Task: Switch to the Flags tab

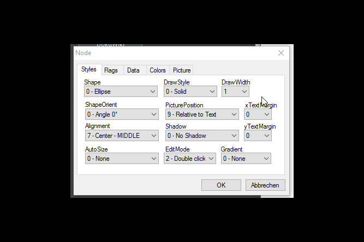Action: pos(111,70)
